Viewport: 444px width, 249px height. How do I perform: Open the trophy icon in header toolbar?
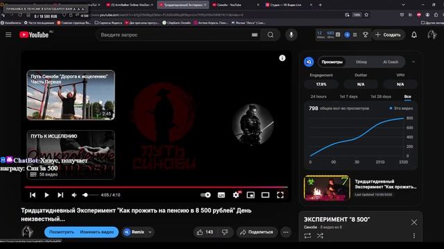pos(366,35)
